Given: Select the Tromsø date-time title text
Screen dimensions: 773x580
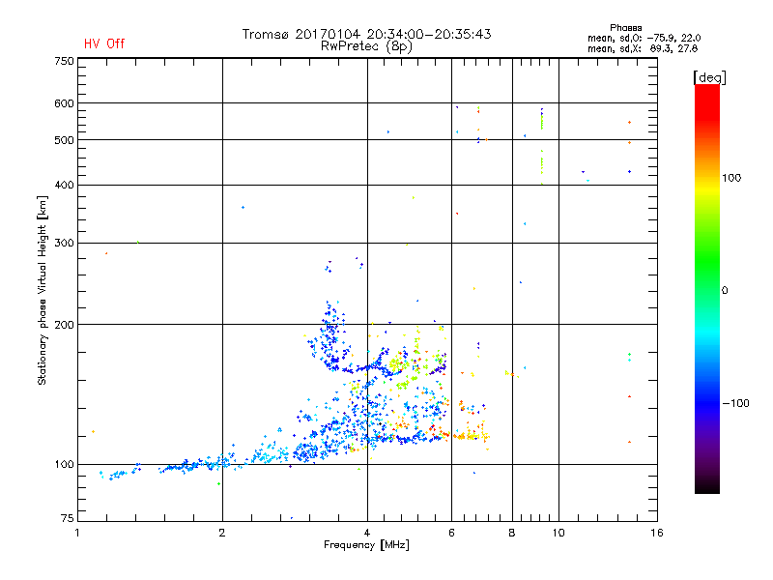Looking at the screenshot, I should 366,34.
